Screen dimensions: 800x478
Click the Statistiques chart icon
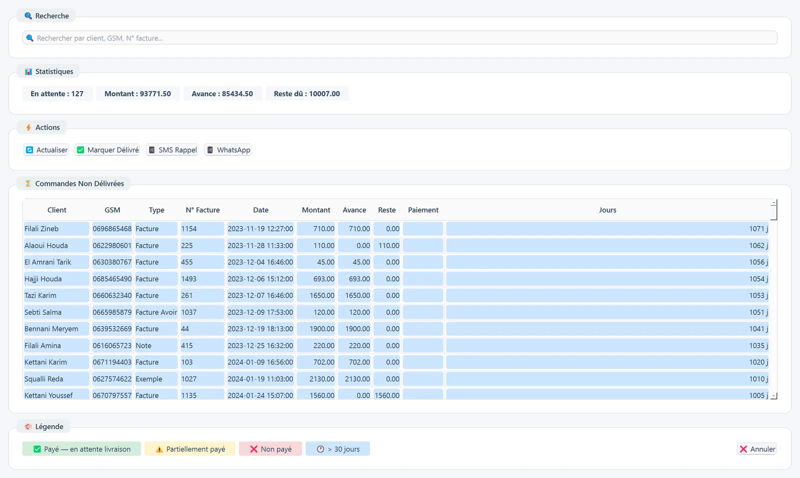coord(28,71)
